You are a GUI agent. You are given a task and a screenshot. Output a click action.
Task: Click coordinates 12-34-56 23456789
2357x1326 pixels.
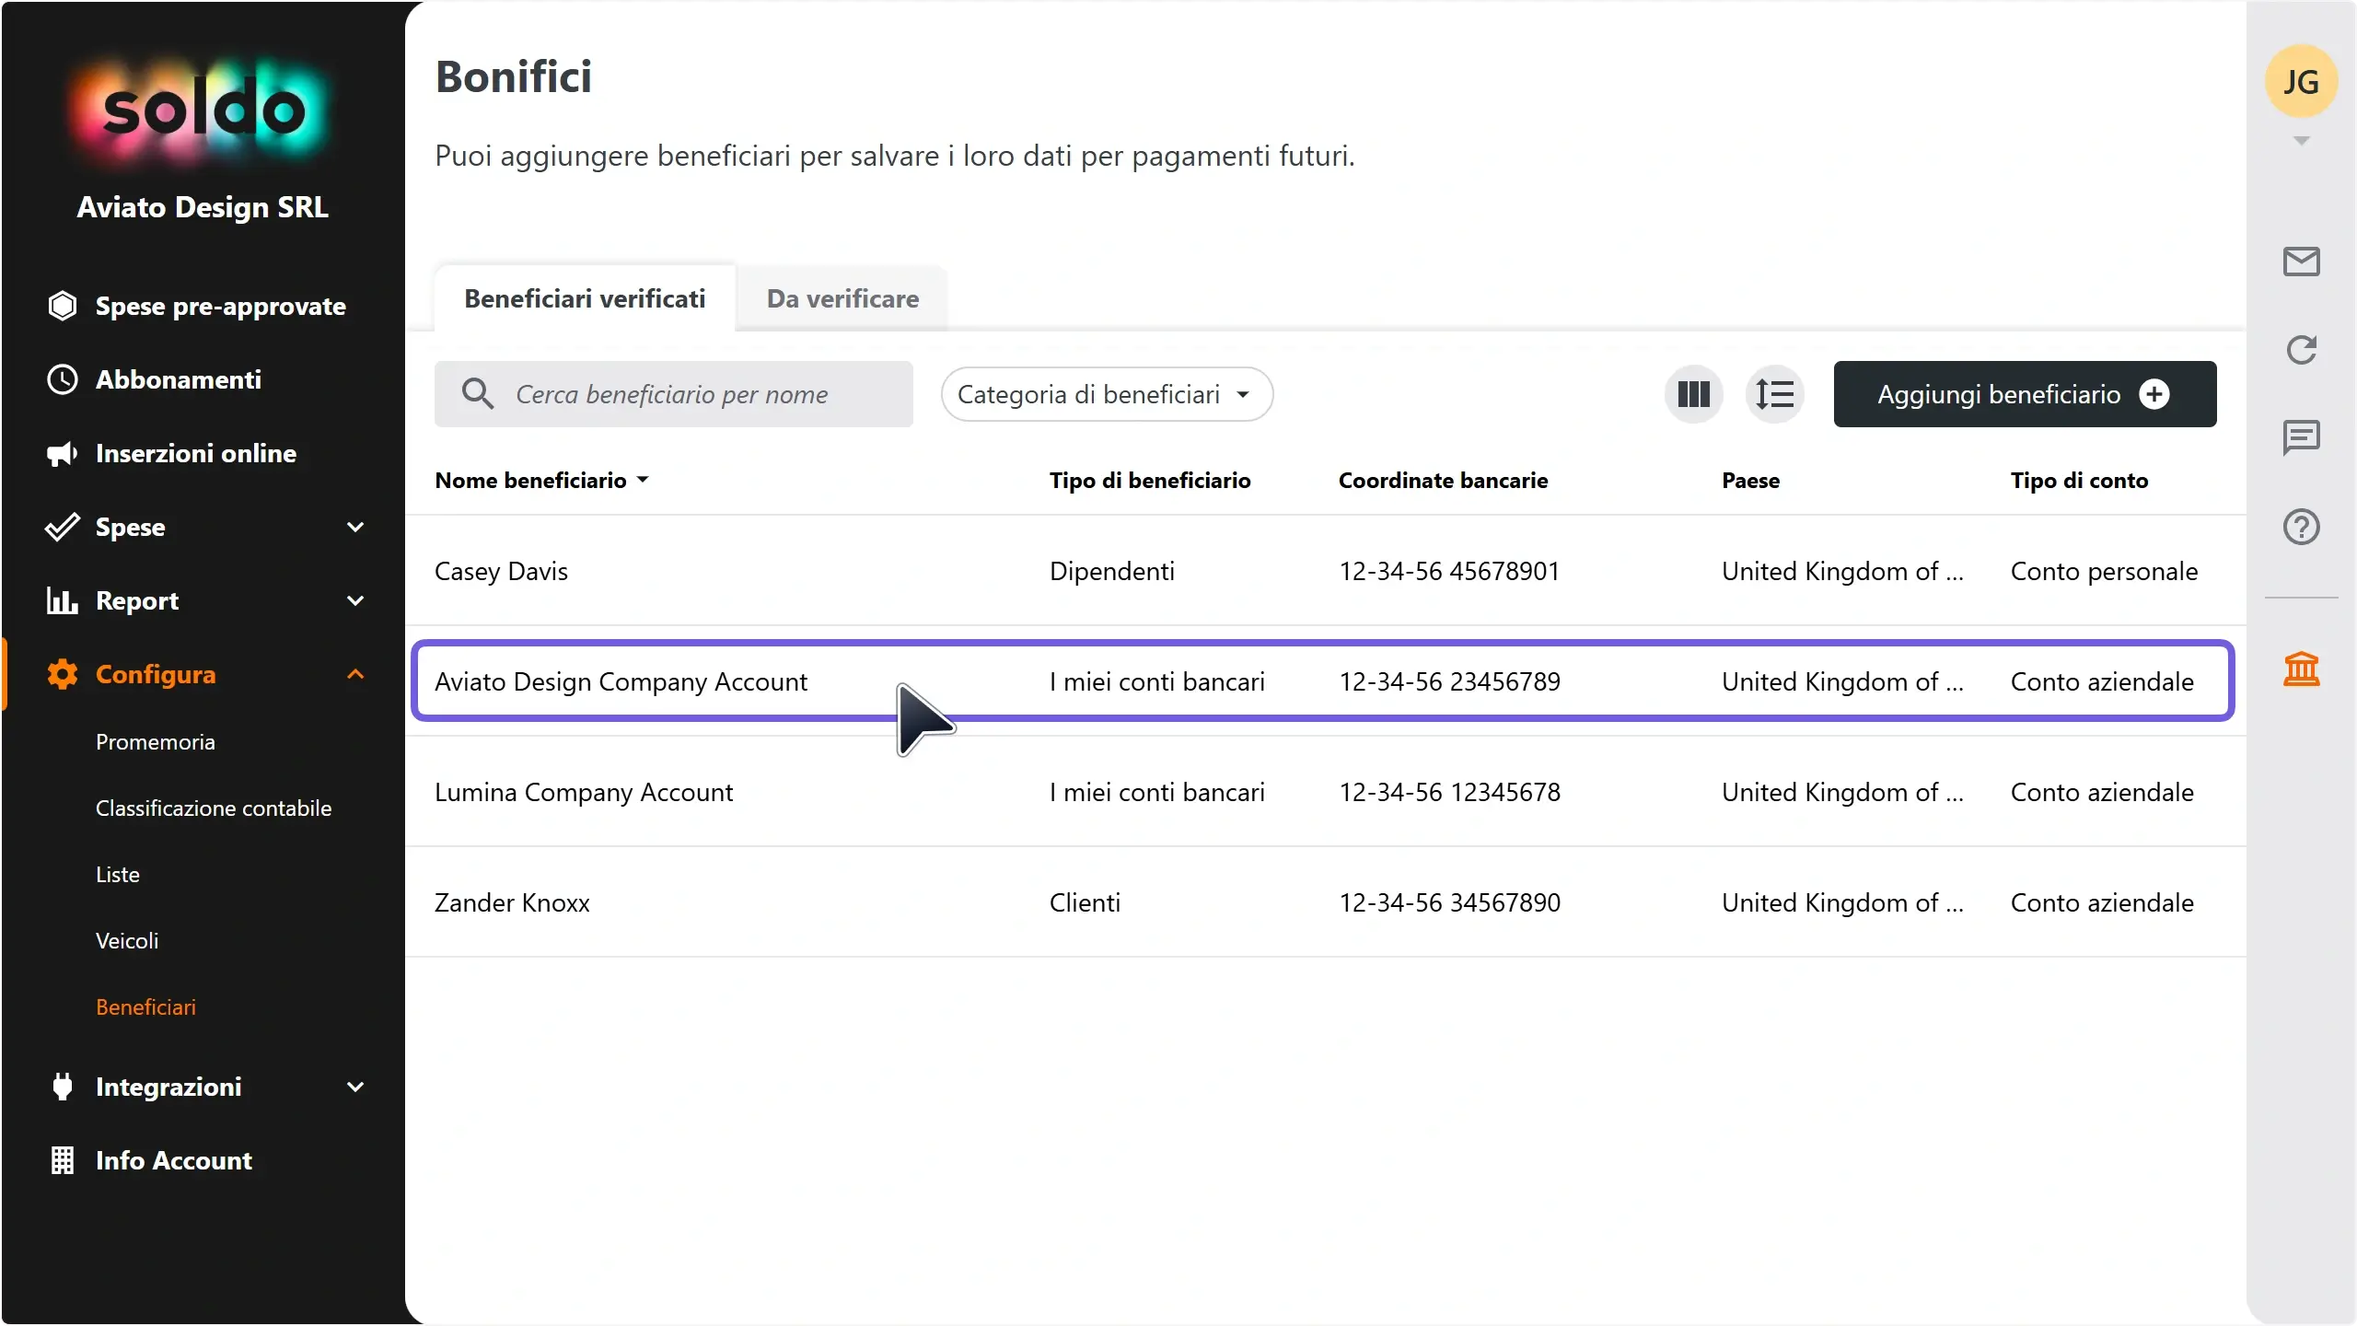click(x=1449, y=681)
